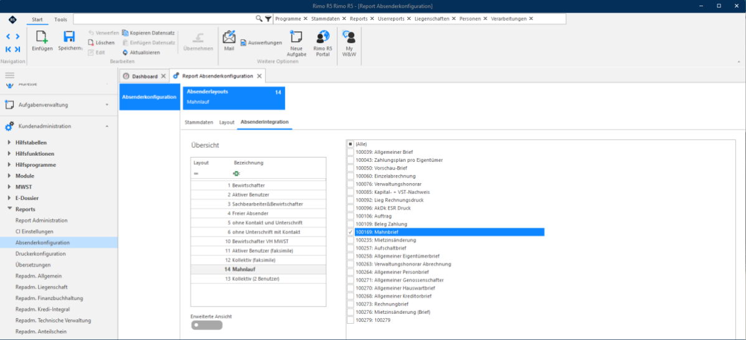This screenshot has height=340, width=746.
Task: Close the Dashboard tab
Action: pyautogui.click(x=163, y=76)
